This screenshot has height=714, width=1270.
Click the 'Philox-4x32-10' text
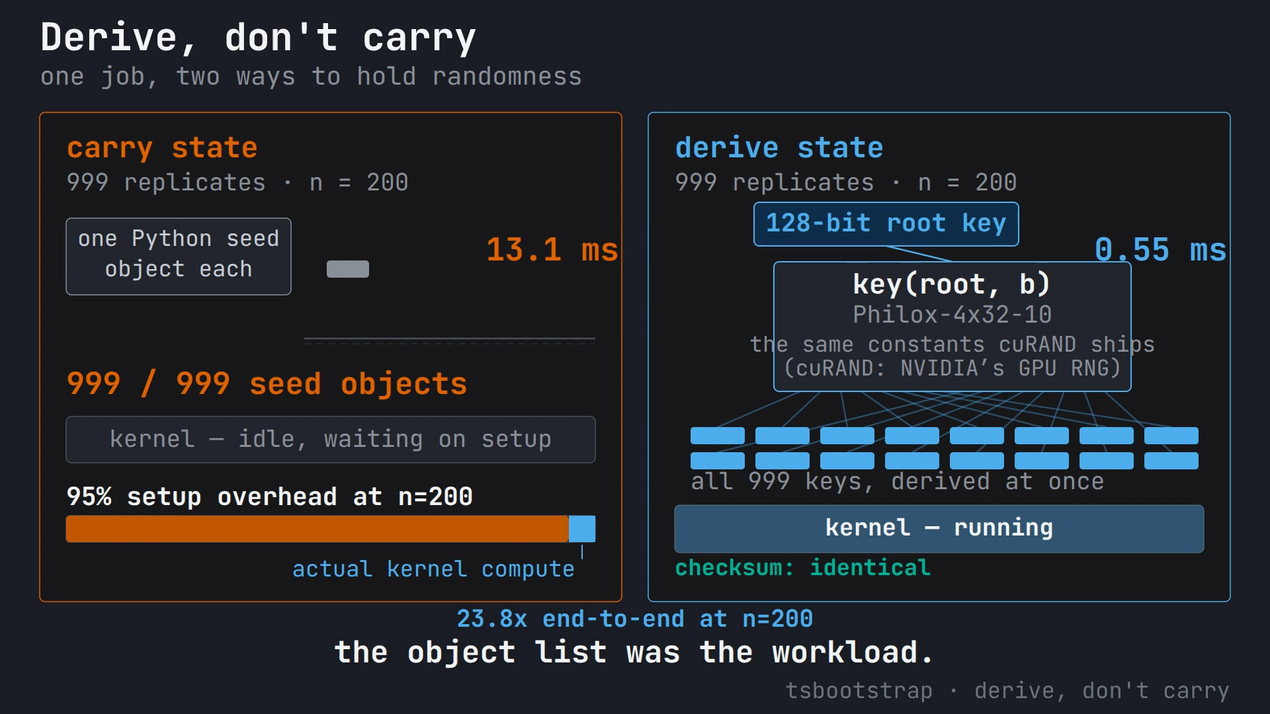952,315
